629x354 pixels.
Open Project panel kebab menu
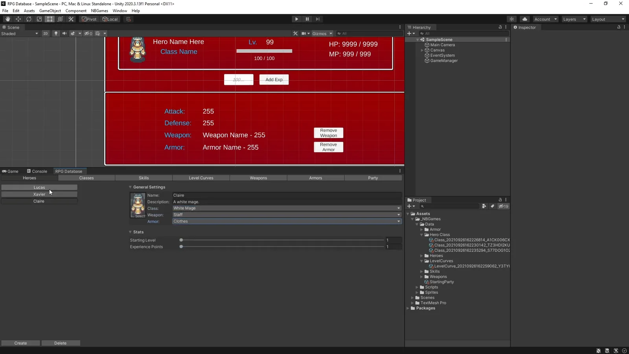click(506, 200)
